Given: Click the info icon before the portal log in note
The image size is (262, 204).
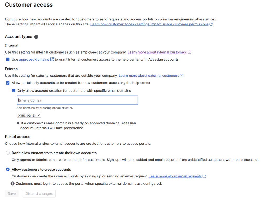Looking at the screenshot, I should tap(13, 184).
